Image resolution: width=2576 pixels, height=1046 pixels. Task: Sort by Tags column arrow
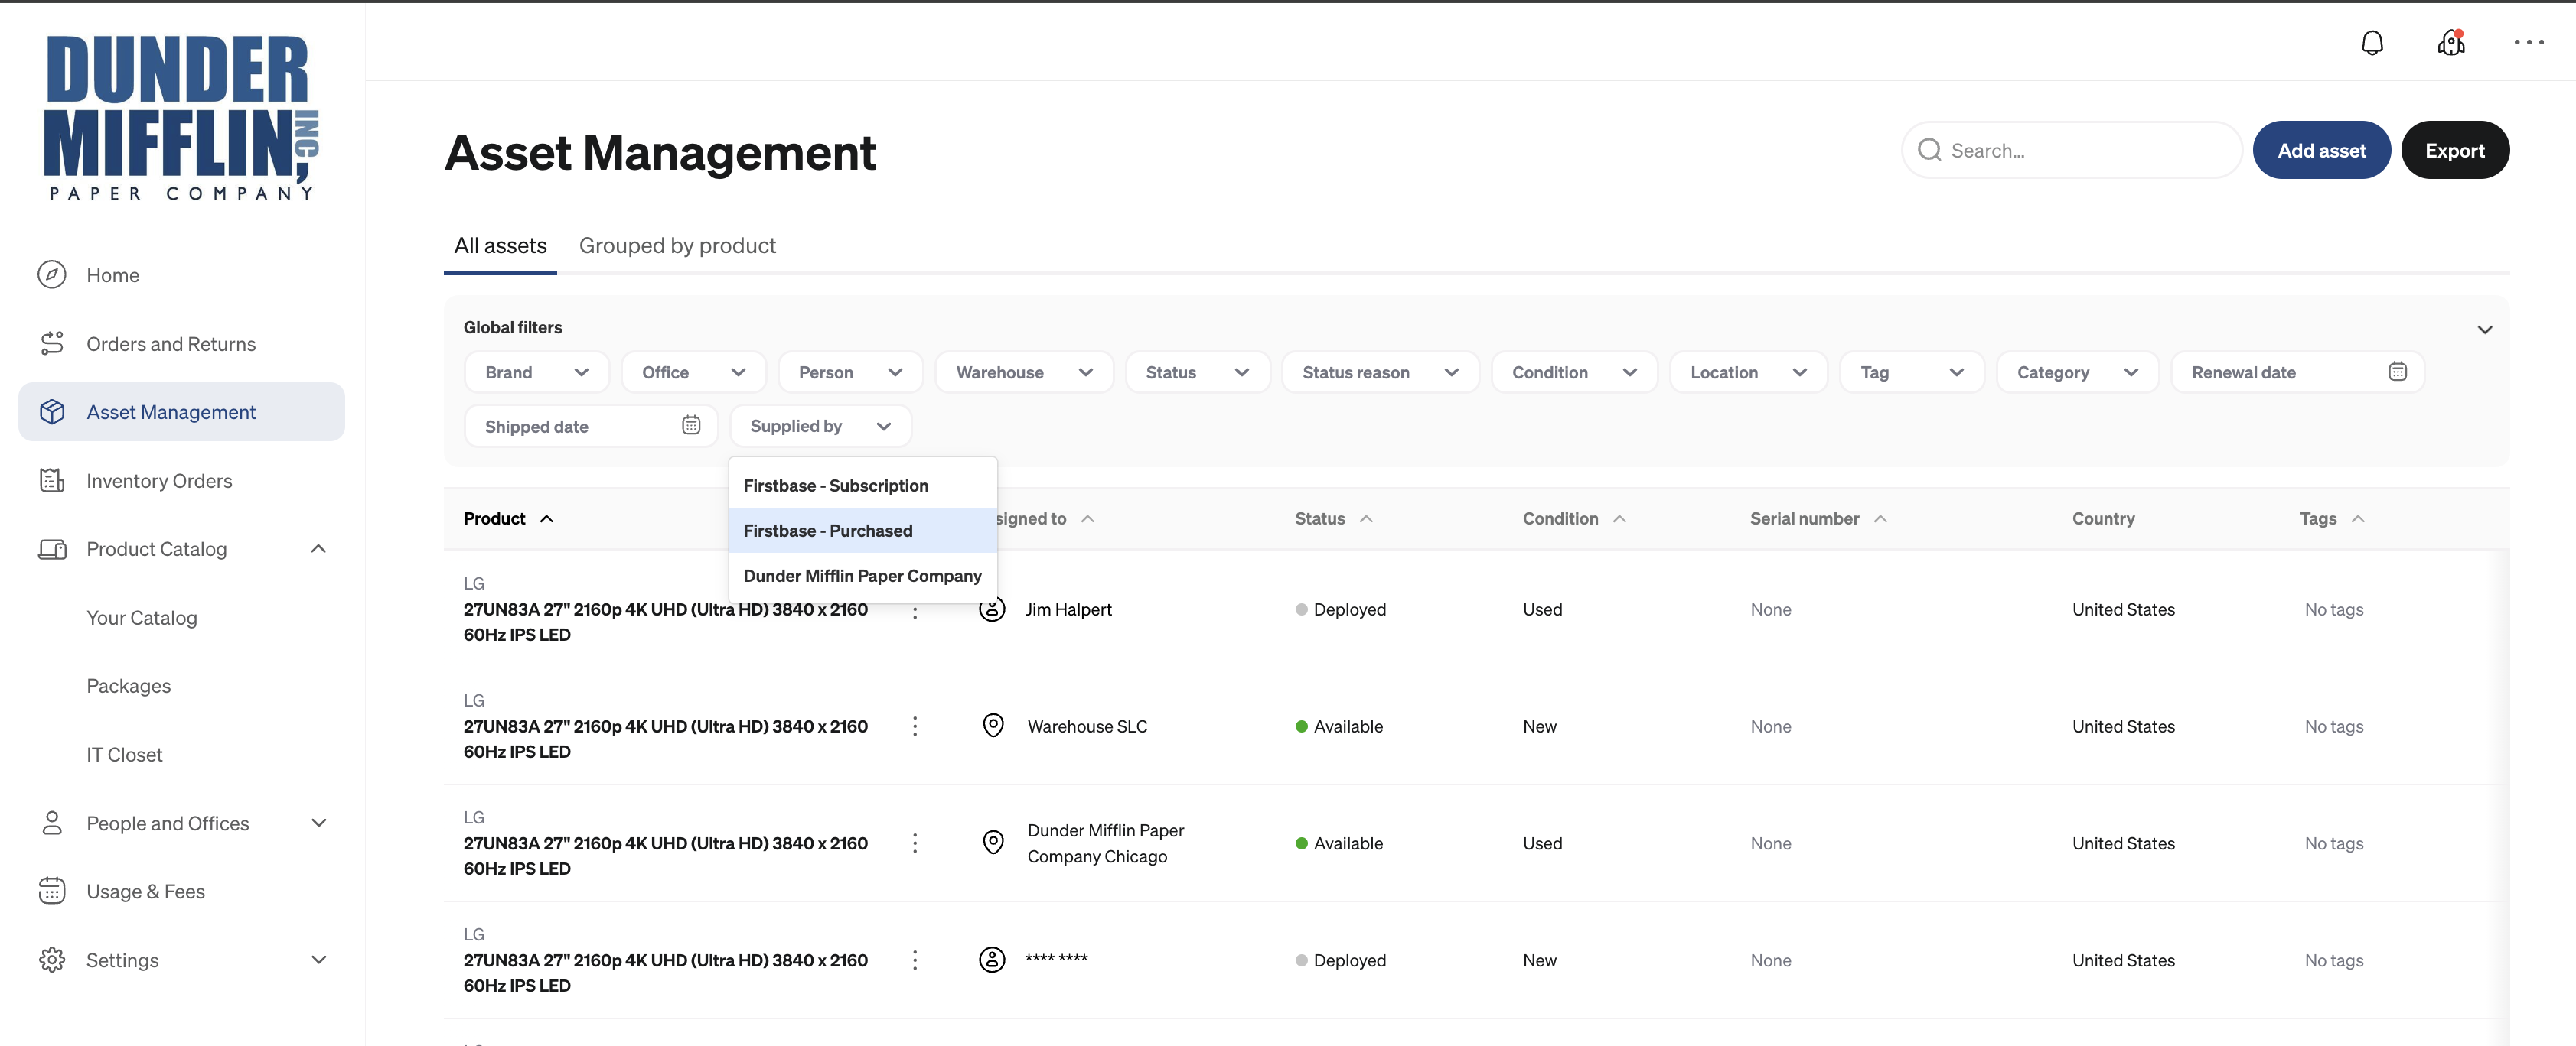pyautogui.click(x=2358, y=518)
